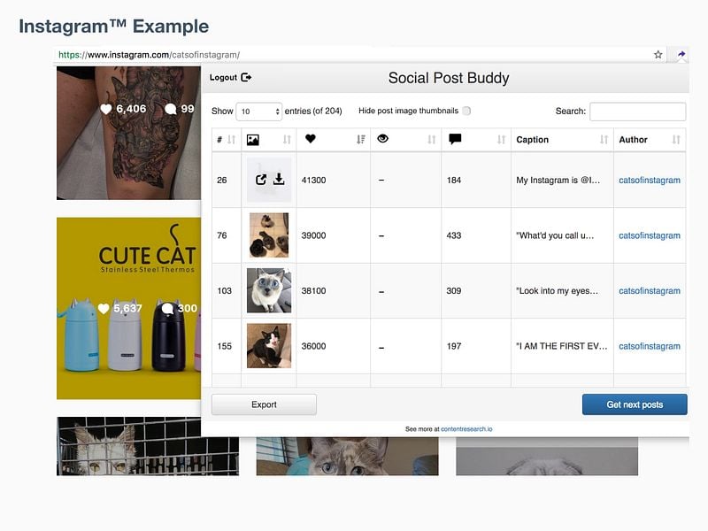Click the comments value 184
This screenshot has width=708, height=531.
coord(454,181)
